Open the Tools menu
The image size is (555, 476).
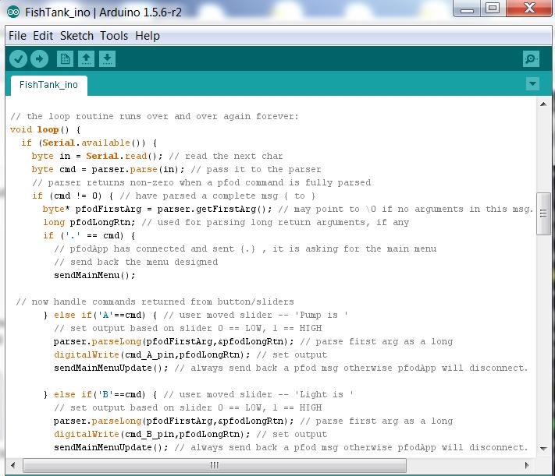click(114, 36)
